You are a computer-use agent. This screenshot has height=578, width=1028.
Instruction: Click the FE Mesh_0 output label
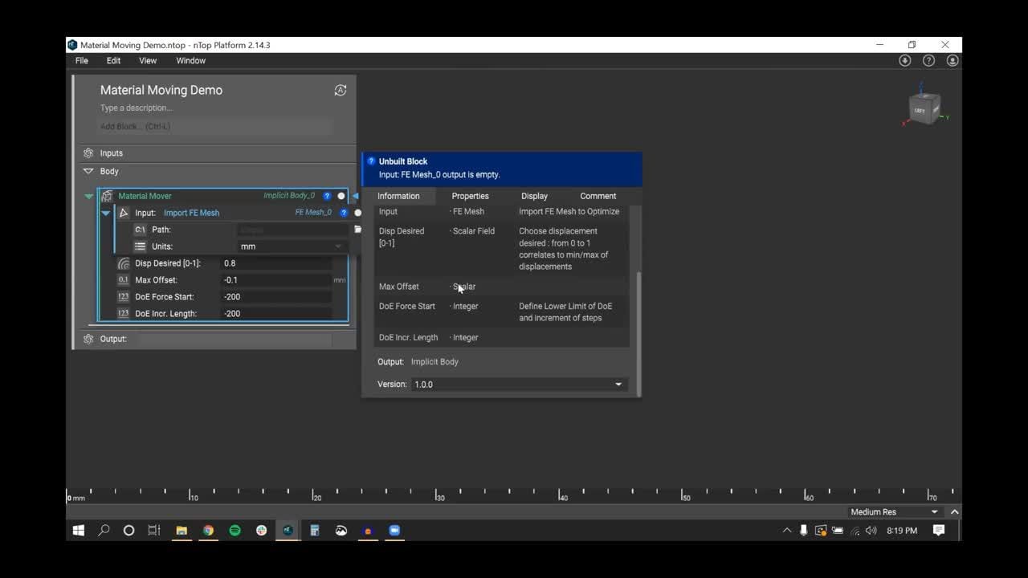(313, 213)
